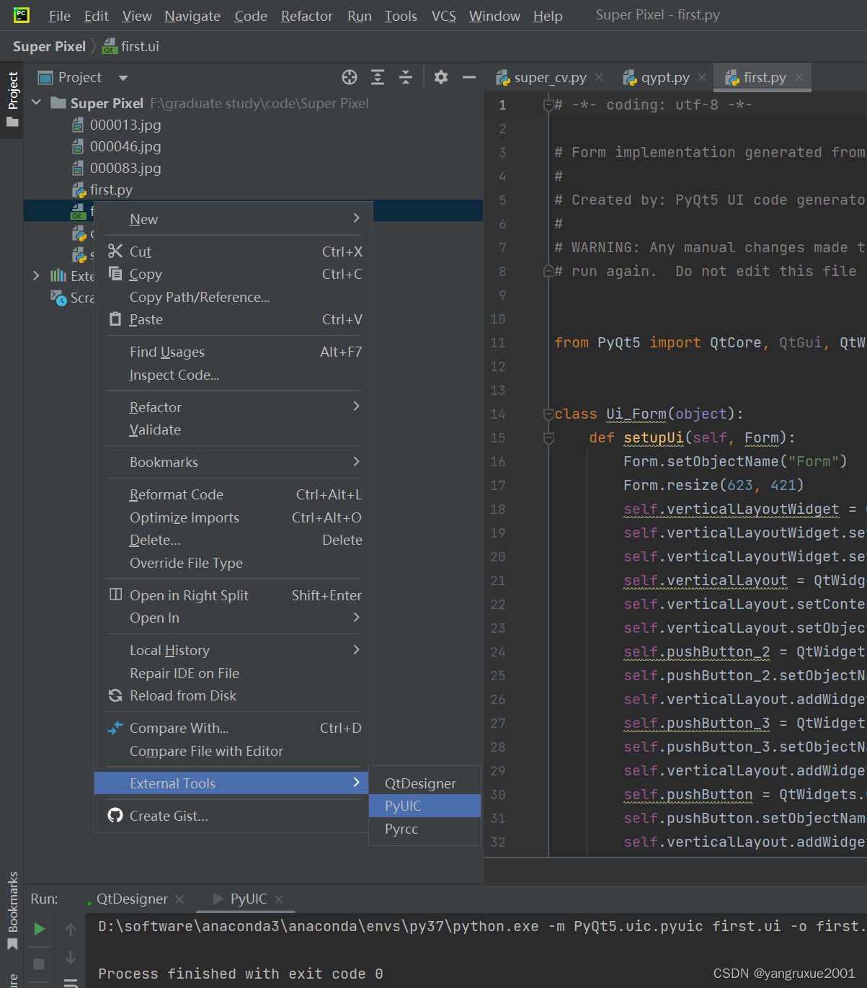
Task: Select 000083.jpg in project tree
Action: [x=125, y=168]
